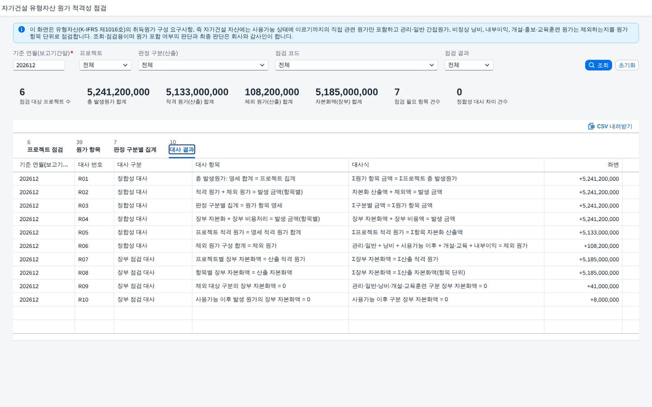Click the 대사 항목 column header
Image resolution: width=652 pixels, height=407 pixels.
pos(270,165)
